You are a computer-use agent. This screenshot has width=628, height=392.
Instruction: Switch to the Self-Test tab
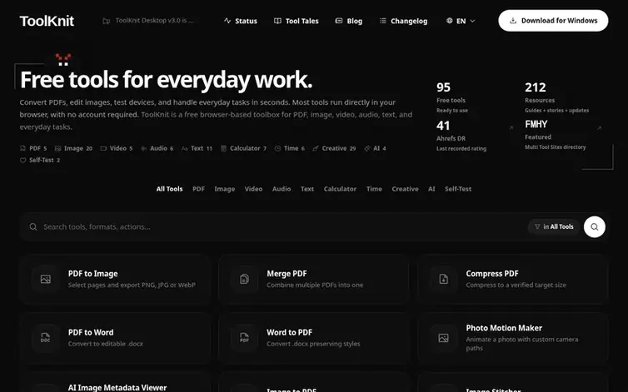[458, 189]
